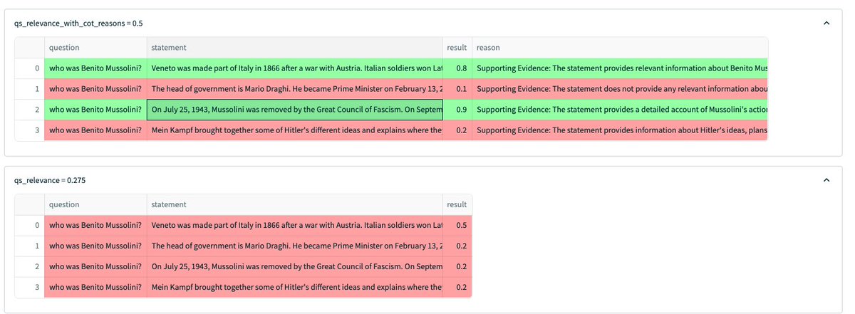Screen dimensions: 855x314
Task: Click 'question' column header in top table
Action: tap(95, 47)
